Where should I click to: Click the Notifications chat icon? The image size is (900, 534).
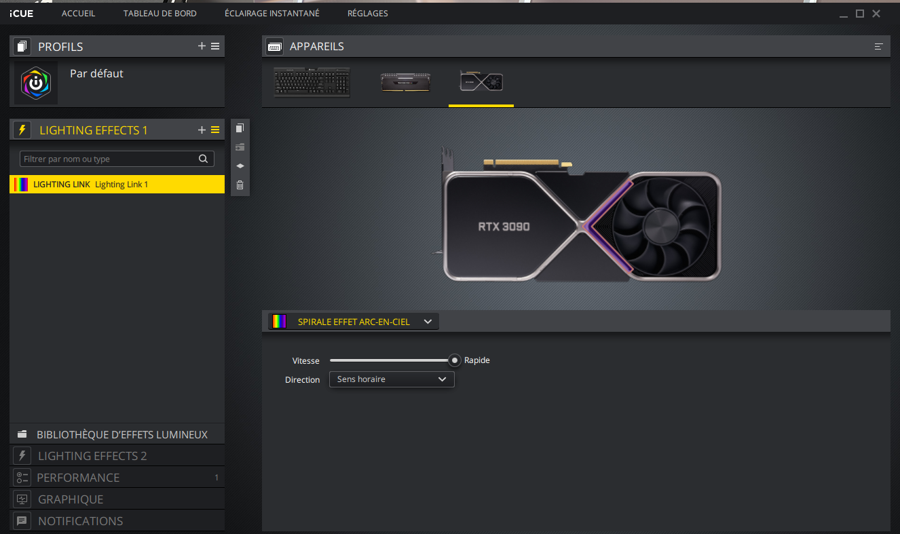pyautogui.click(x=22, y=520)
